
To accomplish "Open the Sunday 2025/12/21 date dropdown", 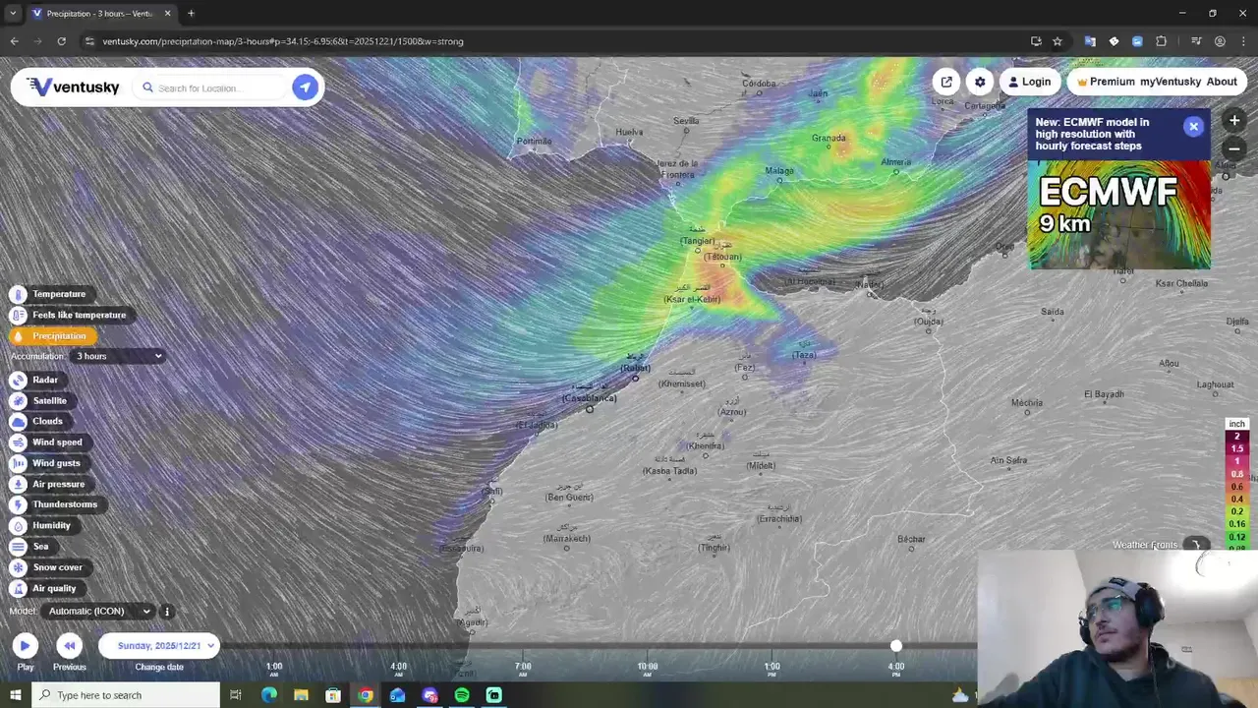I will [159, 646].
